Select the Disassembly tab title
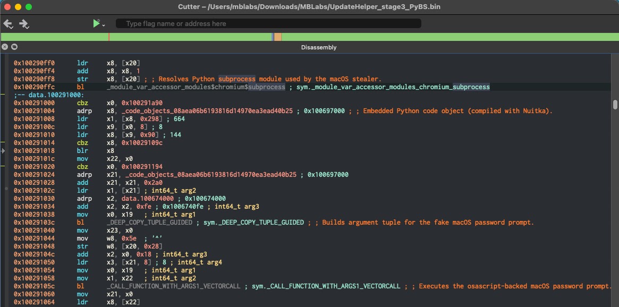 click(x=319, y=47)
